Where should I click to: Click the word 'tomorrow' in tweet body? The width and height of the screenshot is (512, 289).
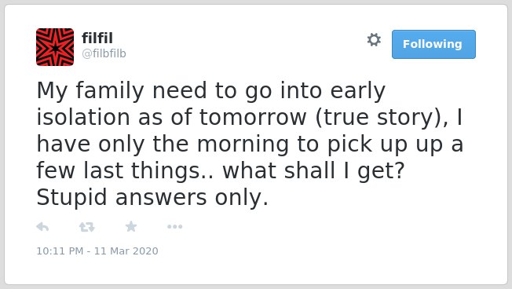(253, 118)
